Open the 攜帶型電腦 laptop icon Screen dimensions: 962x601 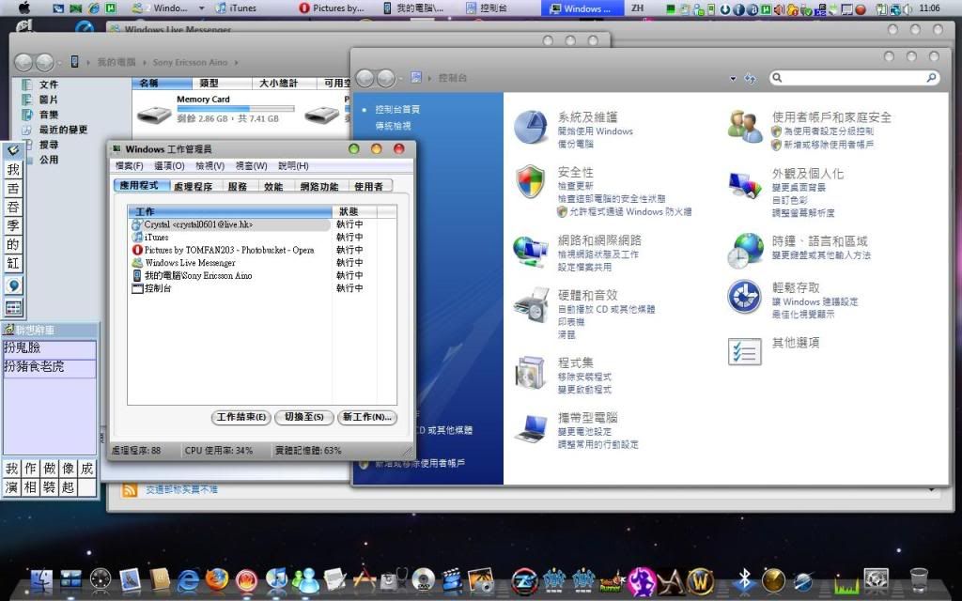point(532,427)
